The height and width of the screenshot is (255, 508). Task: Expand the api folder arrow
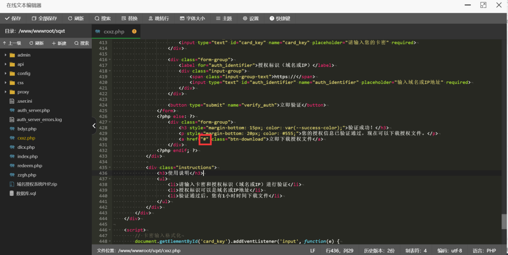click(5, 64)
